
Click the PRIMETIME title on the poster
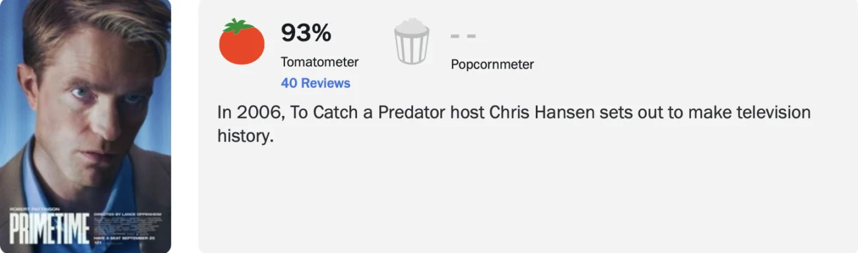[x=49, y=228]
